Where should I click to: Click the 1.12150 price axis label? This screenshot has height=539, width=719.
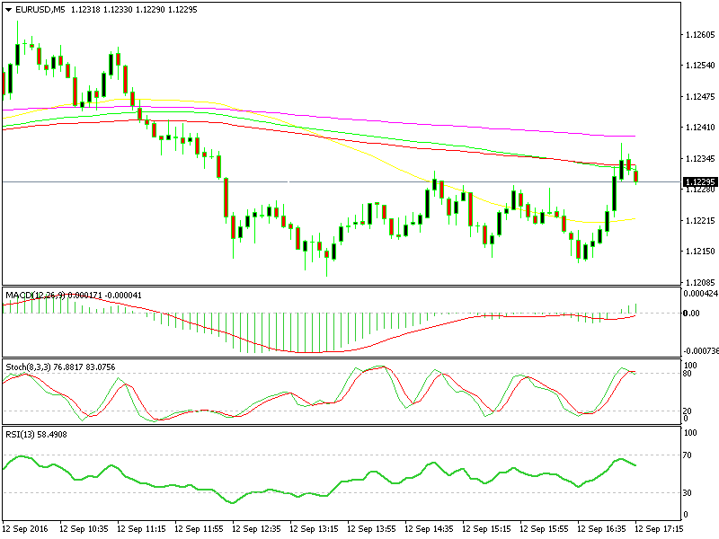click(700, 252)
